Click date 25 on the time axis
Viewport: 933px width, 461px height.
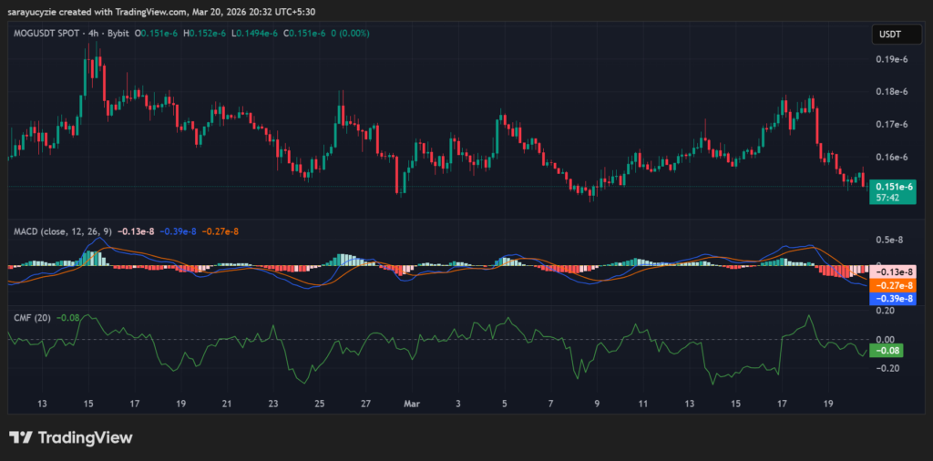point(319,402)
